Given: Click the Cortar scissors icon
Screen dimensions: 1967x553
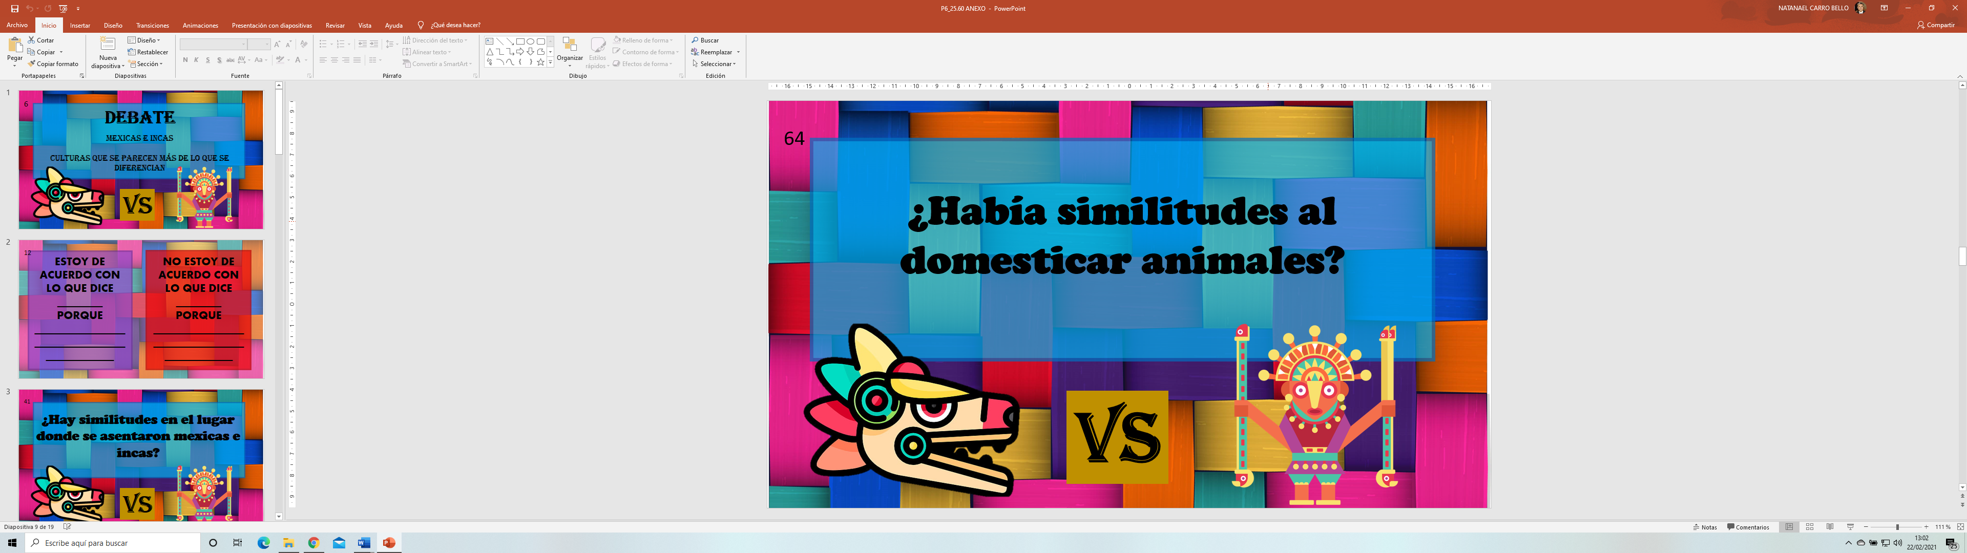Looking at the screenshot, I should point(31,40).
